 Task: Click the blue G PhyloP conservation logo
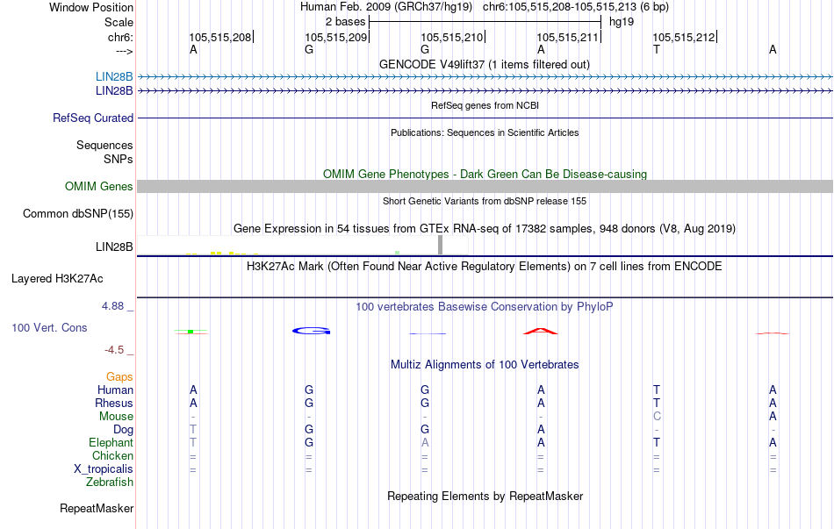click(x=311, y=331)
